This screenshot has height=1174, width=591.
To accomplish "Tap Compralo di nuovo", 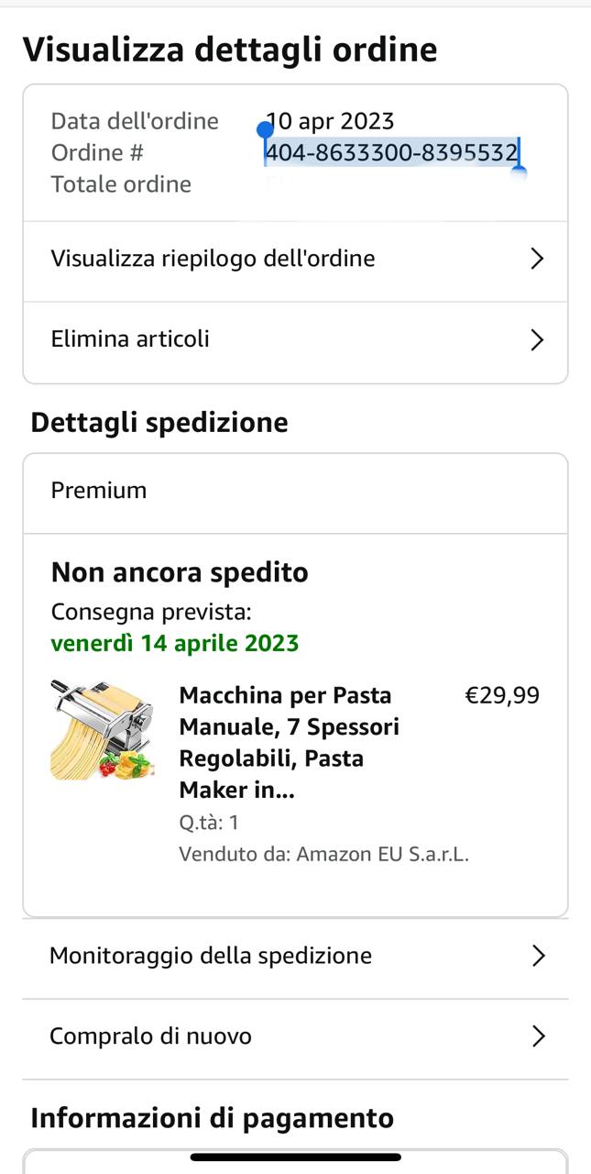I will 150,1036.
